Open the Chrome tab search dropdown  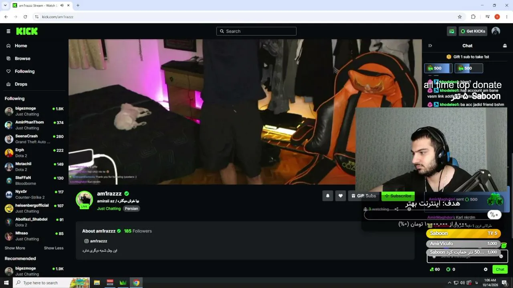point(5,6)
